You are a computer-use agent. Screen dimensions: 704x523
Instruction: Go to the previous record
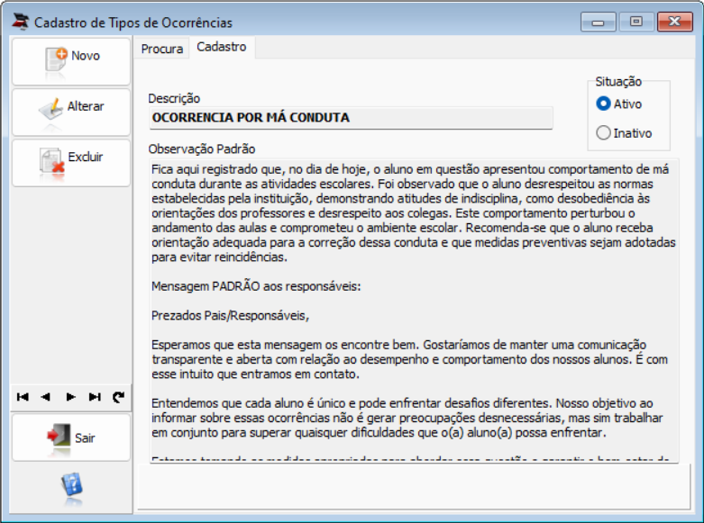pos(46,397)
